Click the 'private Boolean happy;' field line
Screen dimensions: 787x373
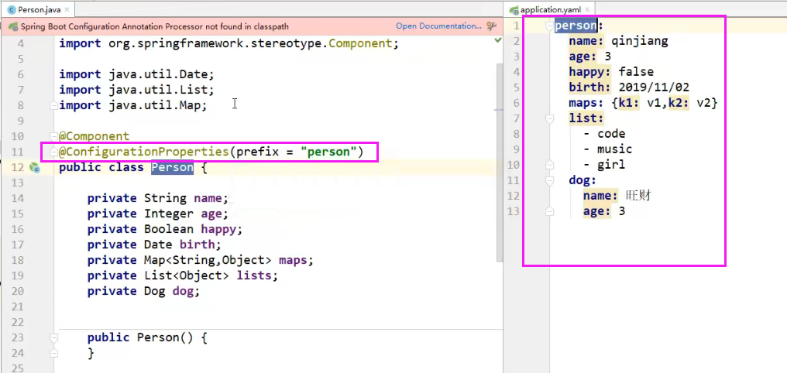click(165, 230)
